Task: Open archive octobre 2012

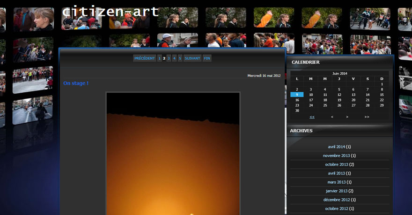Action: coord(337,209)
